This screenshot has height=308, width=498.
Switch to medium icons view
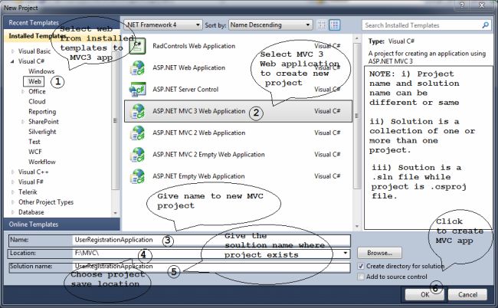click(335, 25)
